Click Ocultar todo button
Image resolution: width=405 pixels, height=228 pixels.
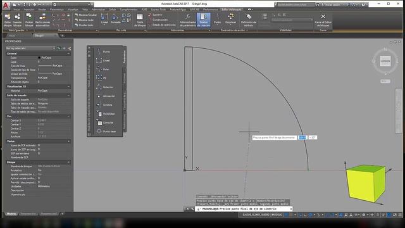point(84,25)
